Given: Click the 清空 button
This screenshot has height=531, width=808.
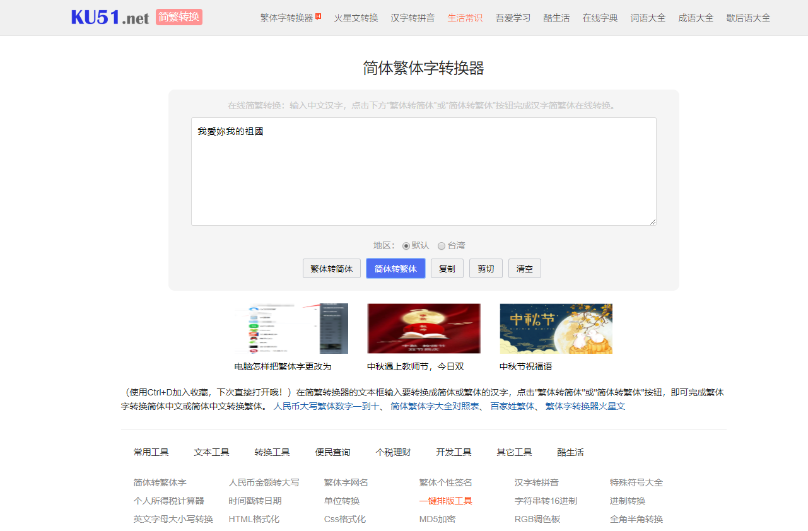Looking at the screenshot, I should coord(525,268).
